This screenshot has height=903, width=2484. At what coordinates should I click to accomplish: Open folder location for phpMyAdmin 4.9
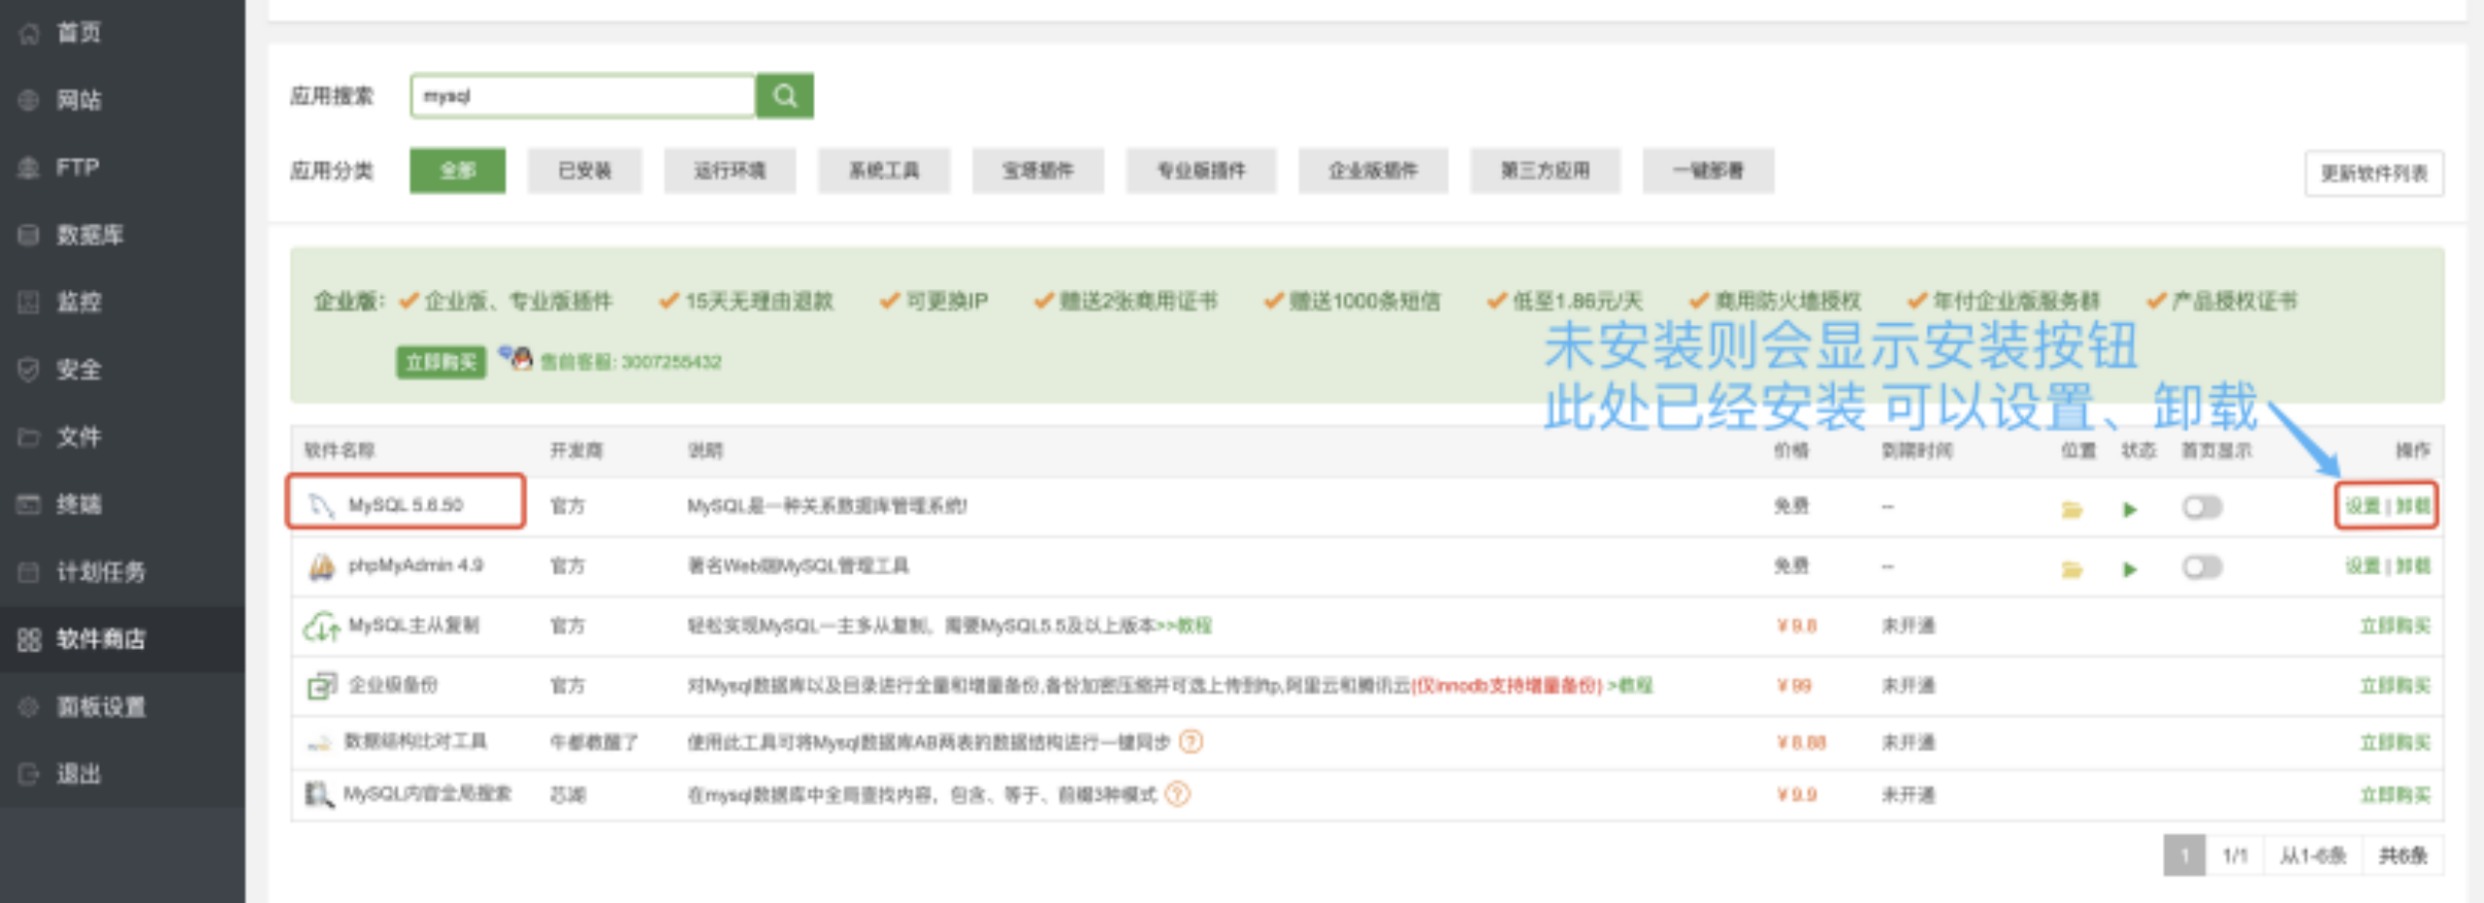[x=2072, y=569]
